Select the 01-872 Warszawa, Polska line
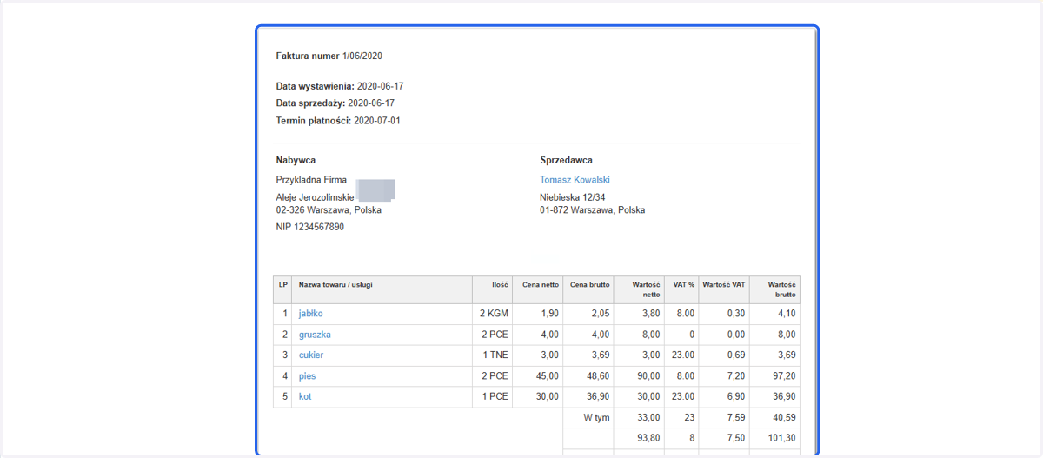 (593, 209)
